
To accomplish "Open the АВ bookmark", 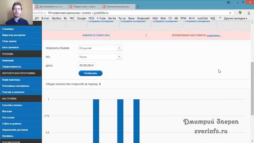I will coord(176,18).
